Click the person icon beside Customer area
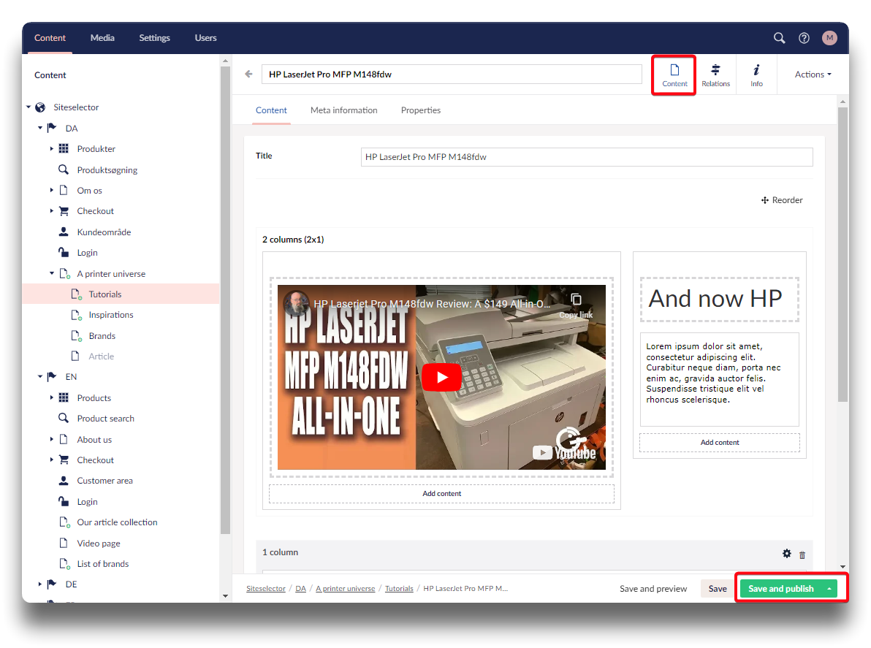The width and height of the screenshot is (871, 648). (64, 480)
